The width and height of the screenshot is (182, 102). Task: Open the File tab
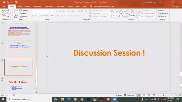(x=4, y=7)
